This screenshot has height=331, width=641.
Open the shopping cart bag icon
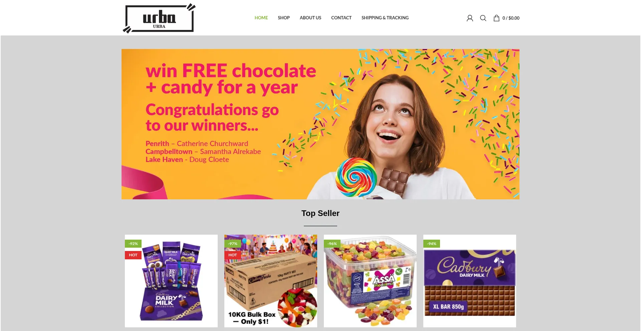click(x=496, y=18)
